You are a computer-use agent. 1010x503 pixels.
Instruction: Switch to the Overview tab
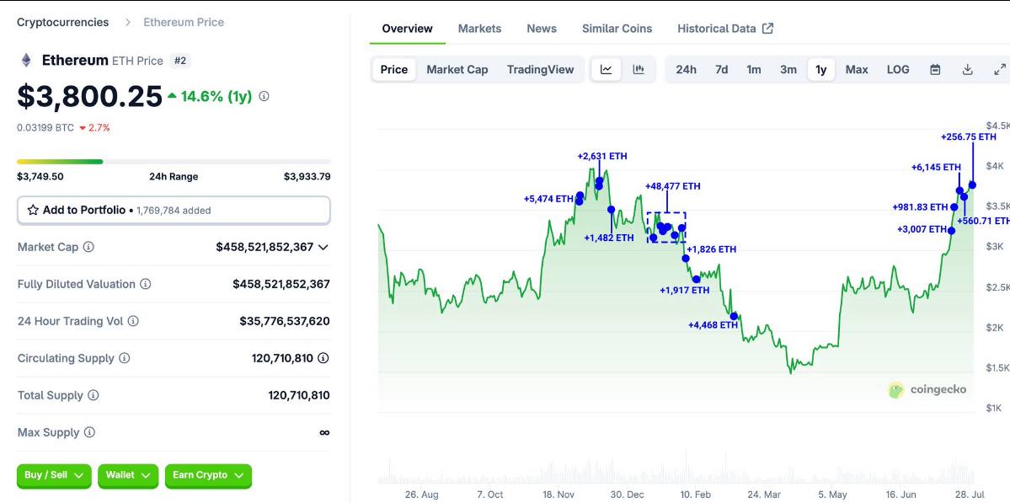(x=407, y=29)
